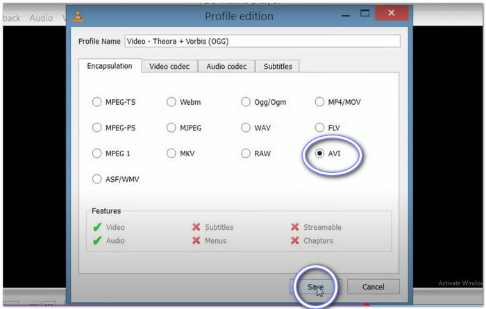
Task: Click the red X icon beside Streamable
Action: click(x=295, y=227)
